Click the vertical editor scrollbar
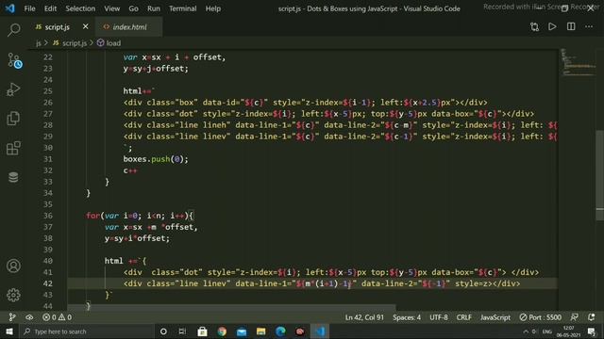 [x=600, y=175]
